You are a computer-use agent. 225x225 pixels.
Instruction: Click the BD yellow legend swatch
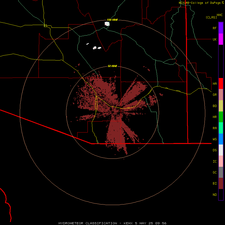pos(221,106)
